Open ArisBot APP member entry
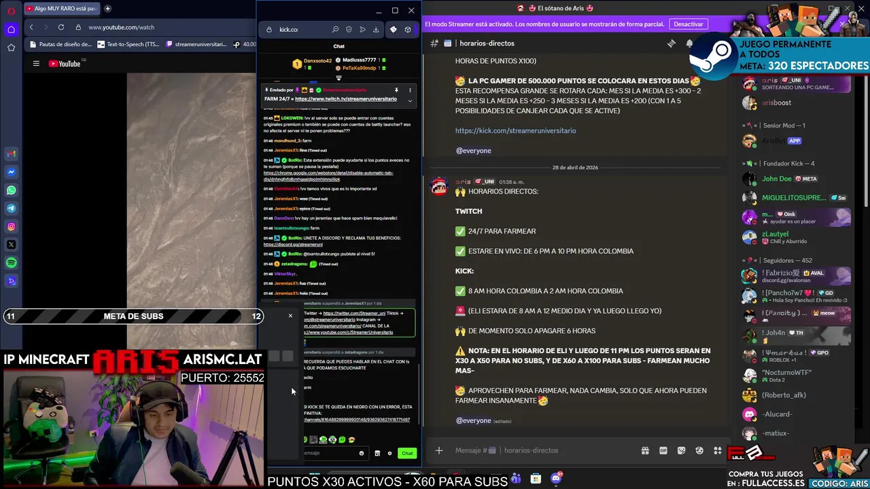 (x=795, y=141)
